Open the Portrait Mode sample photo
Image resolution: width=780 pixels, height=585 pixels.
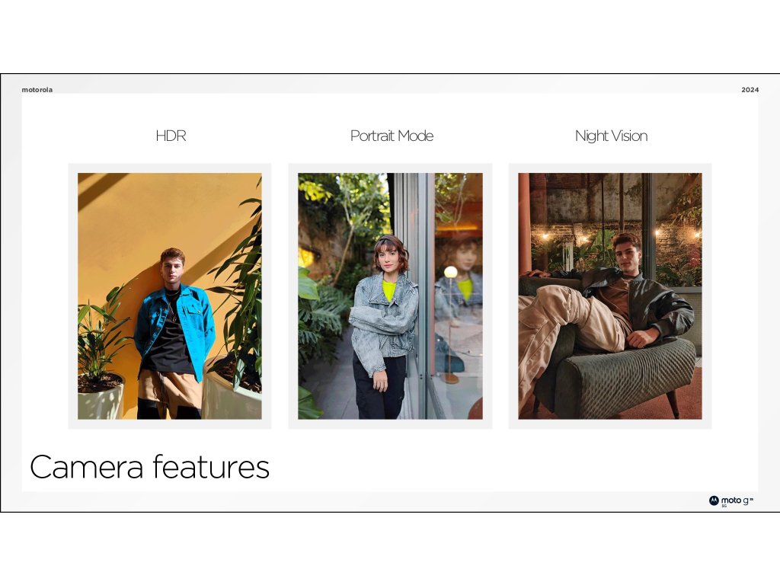tap(390, 296)
